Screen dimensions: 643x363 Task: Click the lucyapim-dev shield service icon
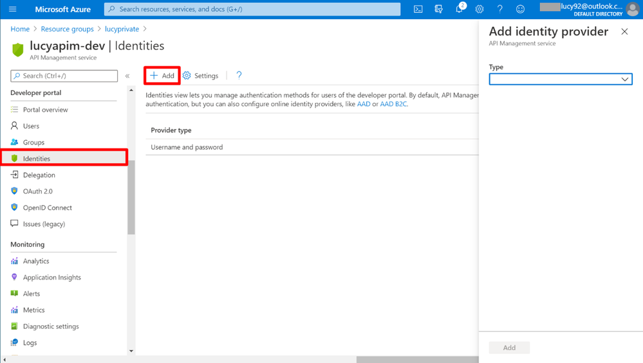tap(17, 49)
